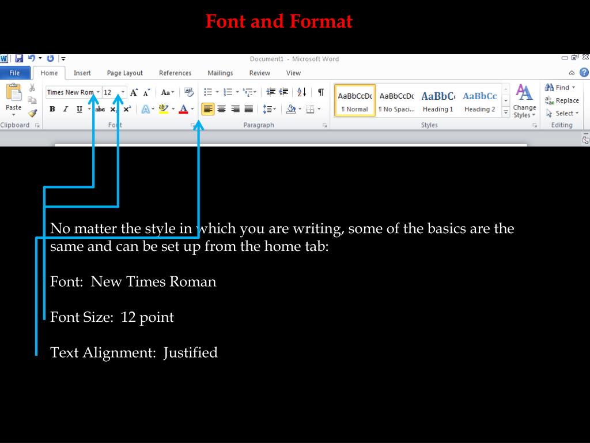Switch to the Review tab
Screen dimensions: 590x443
coord(260,73)
